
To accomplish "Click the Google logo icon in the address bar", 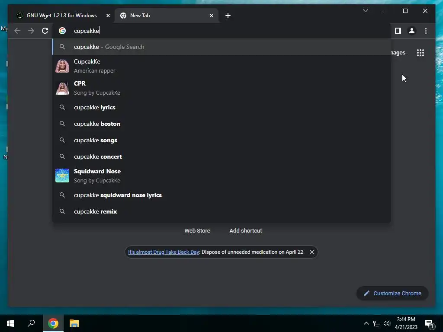I will click(x=62, y=31).
